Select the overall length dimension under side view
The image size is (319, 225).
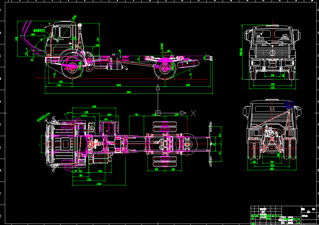point(129,92)
